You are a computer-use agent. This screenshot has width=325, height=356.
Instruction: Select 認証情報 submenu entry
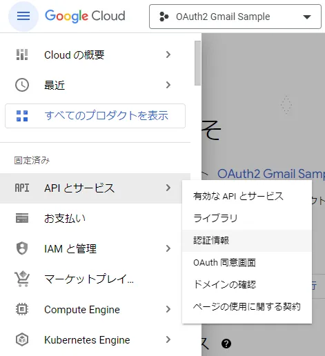pyautogui.click(x=247, y=240)
